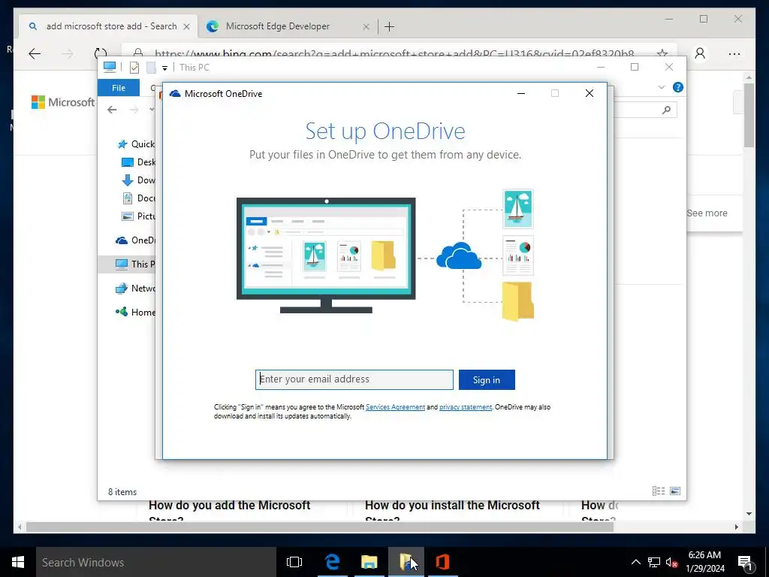
Task: Open Task View from taskbar
Action: tap(294, 562)
